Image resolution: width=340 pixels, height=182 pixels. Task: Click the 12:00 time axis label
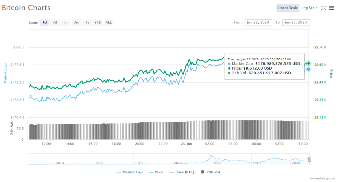click(x=46, y=144)
